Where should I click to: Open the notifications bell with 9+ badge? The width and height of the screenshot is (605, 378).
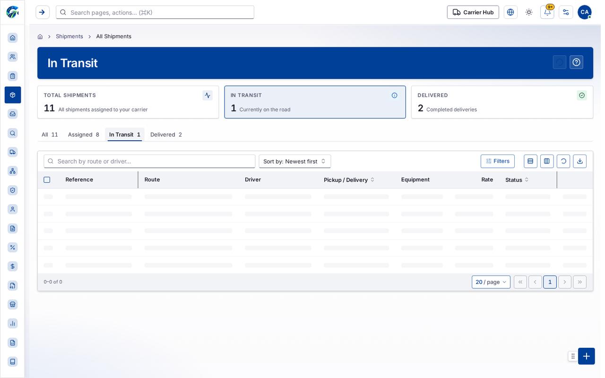pos(547,12)
